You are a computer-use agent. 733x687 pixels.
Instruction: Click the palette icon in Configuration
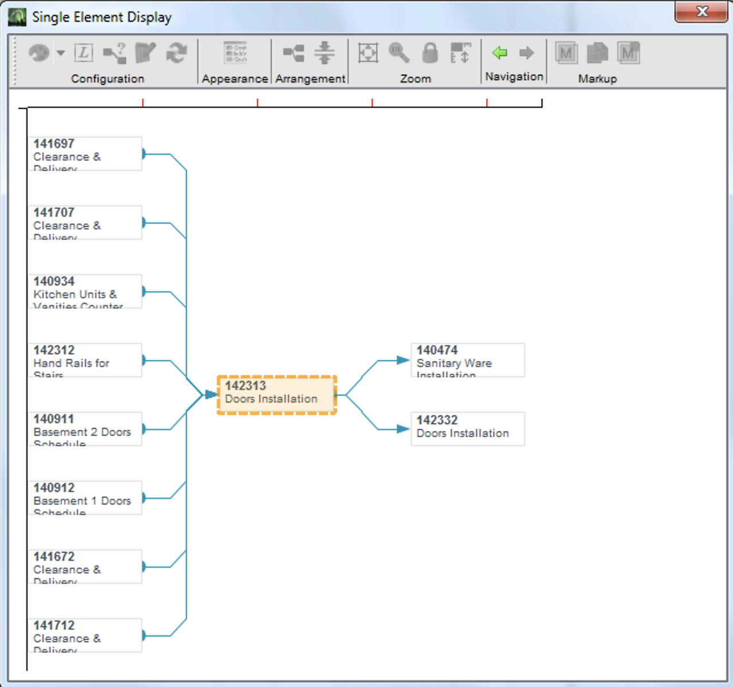coord(39,53)
